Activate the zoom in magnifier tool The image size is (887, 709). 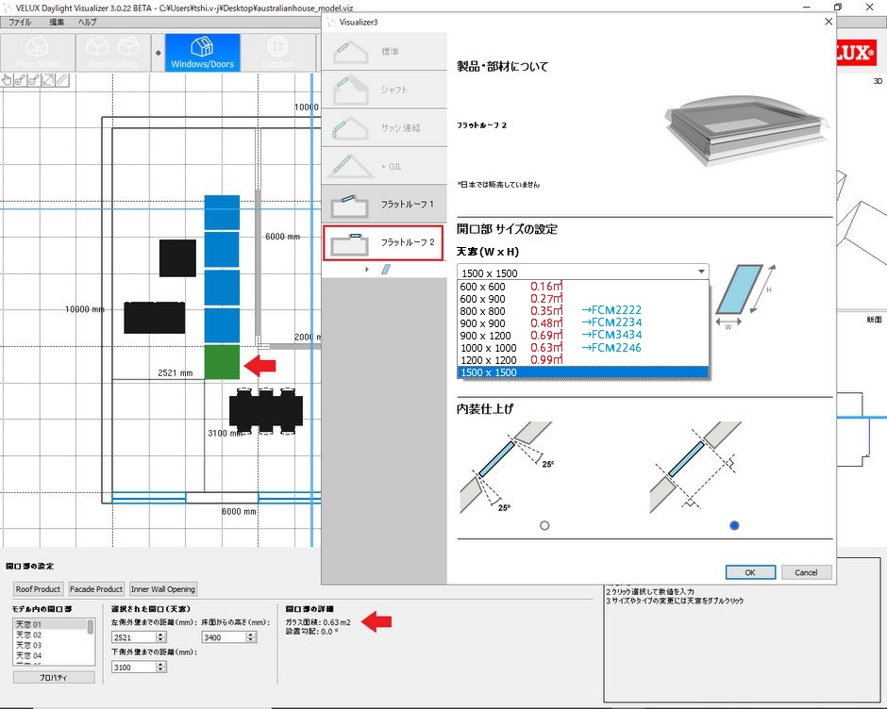coord(21,80)
